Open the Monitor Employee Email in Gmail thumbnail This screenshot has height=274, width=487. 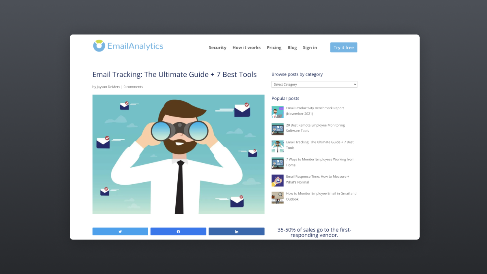click(278, 197)
